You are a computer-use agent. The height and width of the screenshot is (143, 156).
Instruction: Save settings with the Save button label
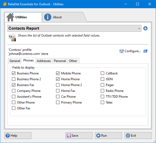tap(75, 136)
